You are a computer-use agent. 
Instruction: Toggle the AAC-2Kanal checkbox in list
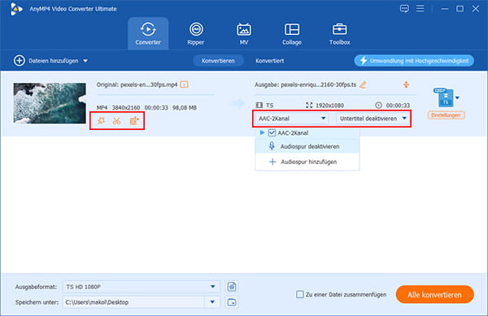tap(272, 132)
